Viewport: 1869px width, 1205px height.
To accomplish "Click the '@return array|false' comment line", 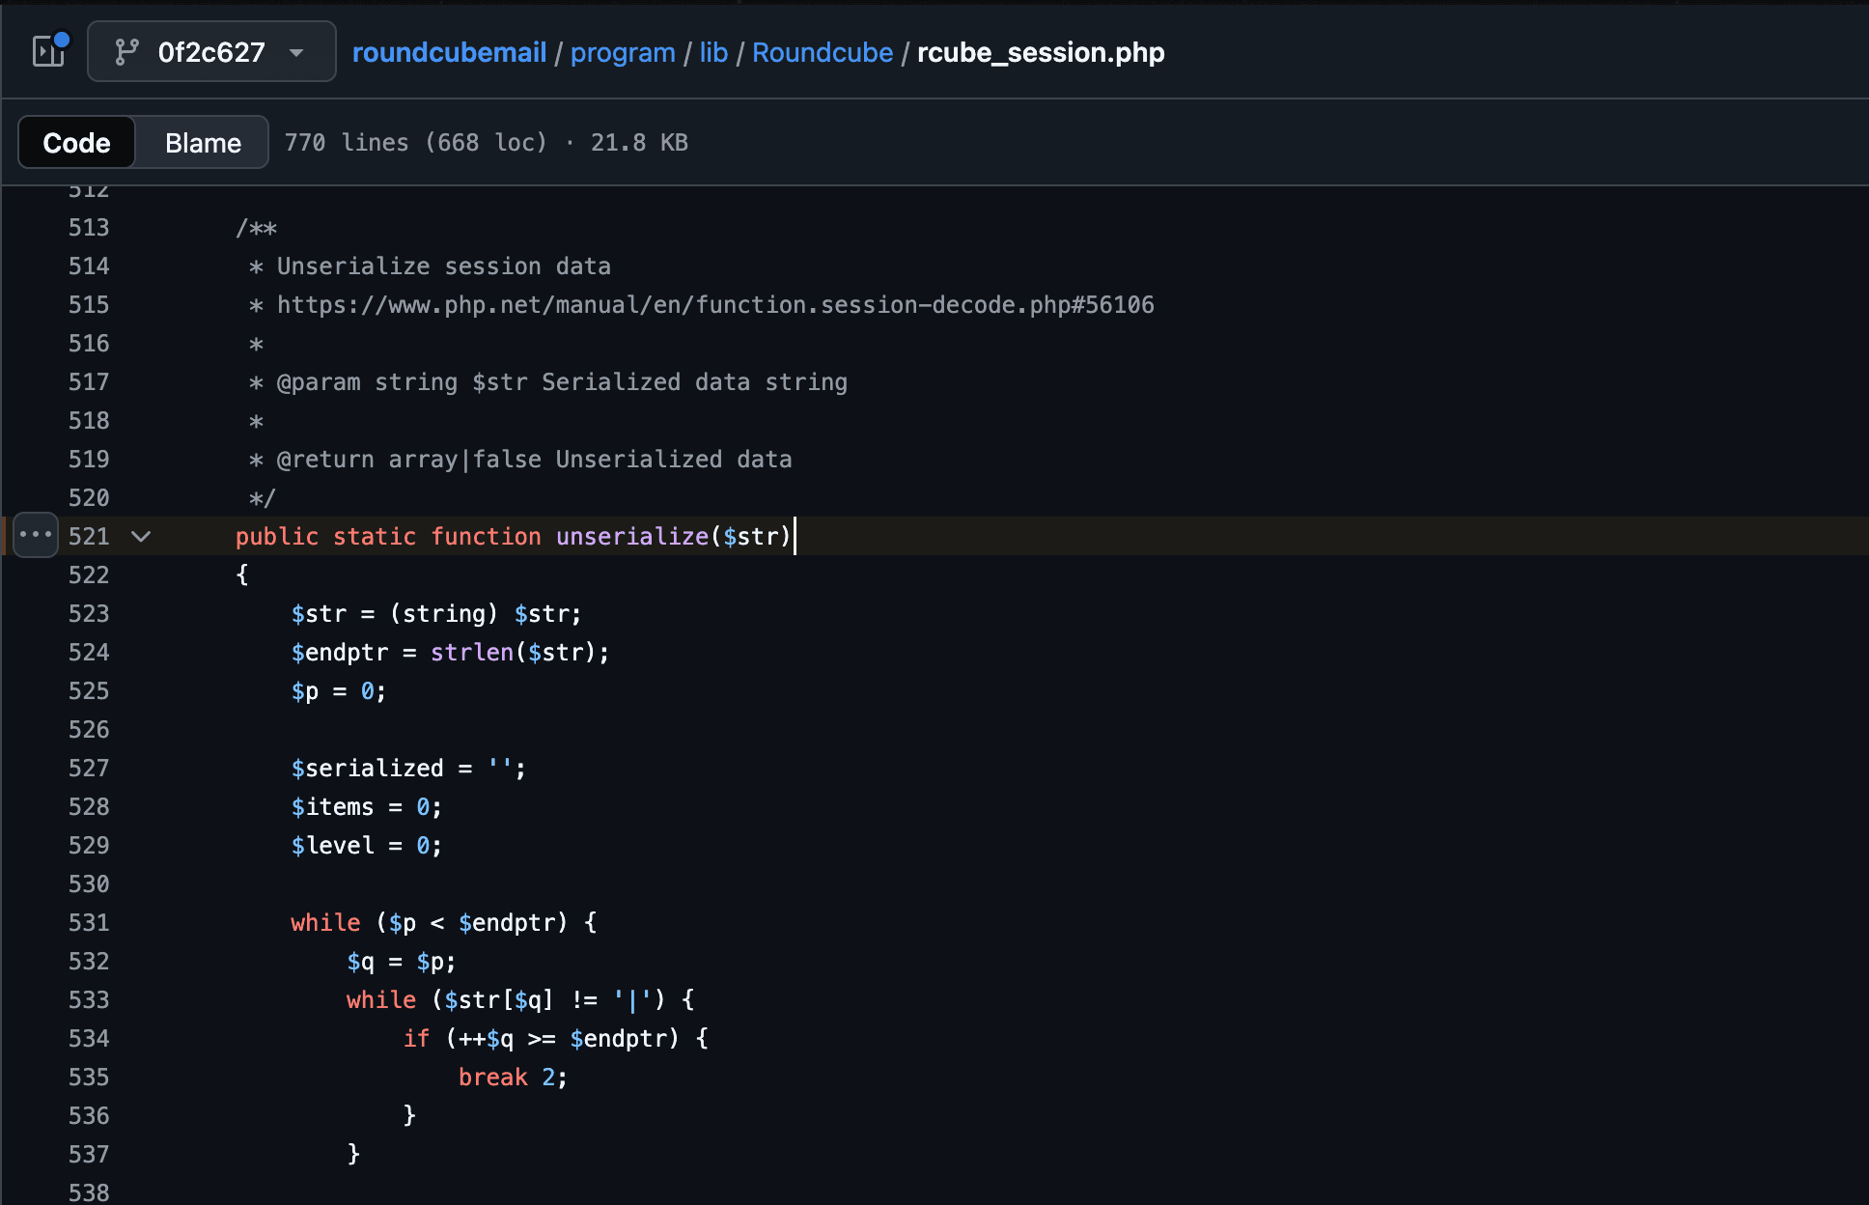I will pyautogui.click(x=520, y=459).
